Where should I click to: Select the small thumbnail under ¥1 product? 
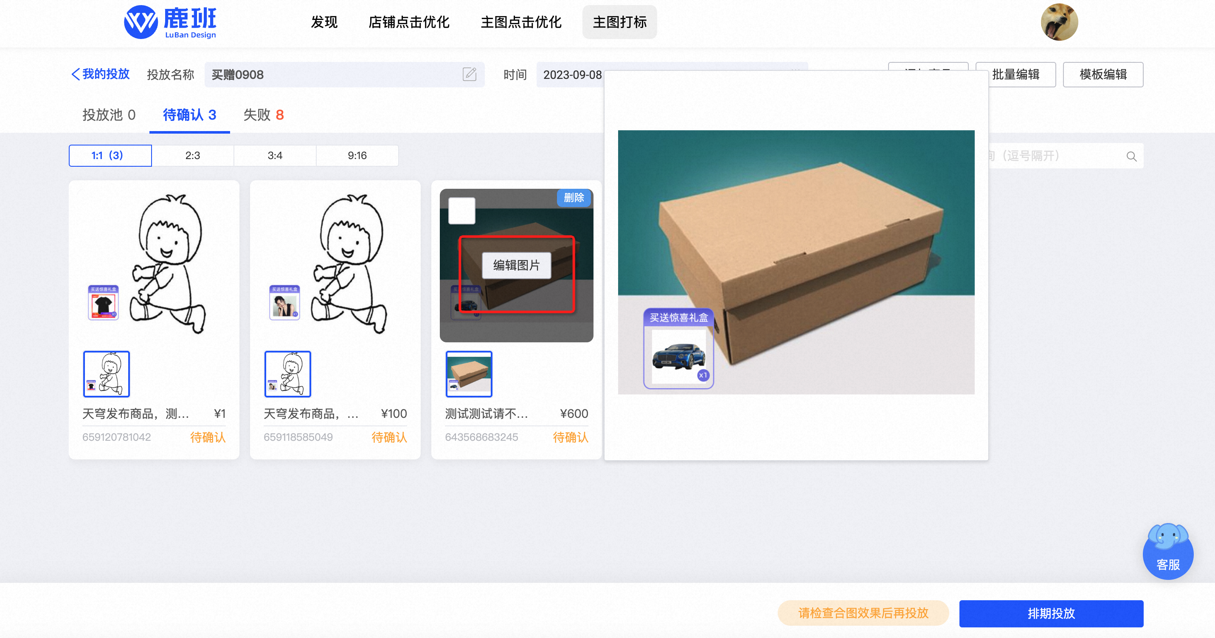click(x=106, y=374)
